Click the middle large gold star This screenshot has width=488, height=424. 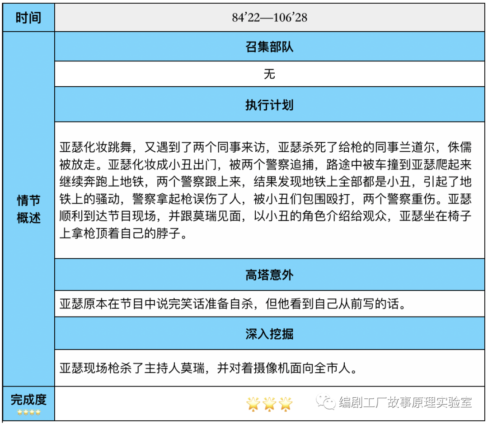[x=269, y=403]
